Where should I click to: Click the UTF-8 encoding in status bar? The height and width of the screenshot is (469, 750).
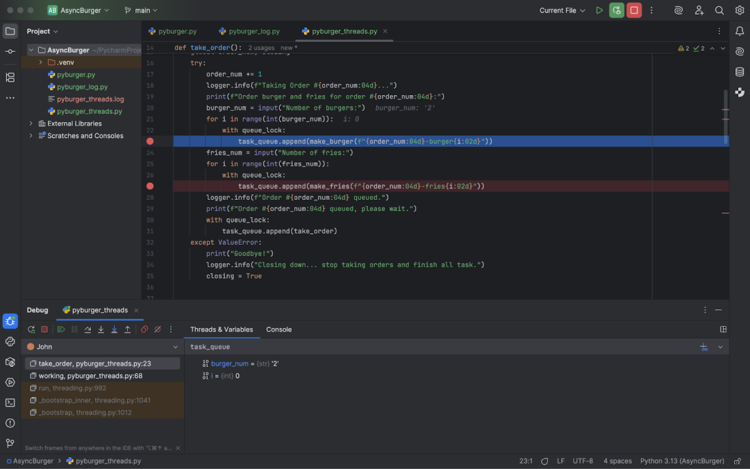tap(583, 461)
